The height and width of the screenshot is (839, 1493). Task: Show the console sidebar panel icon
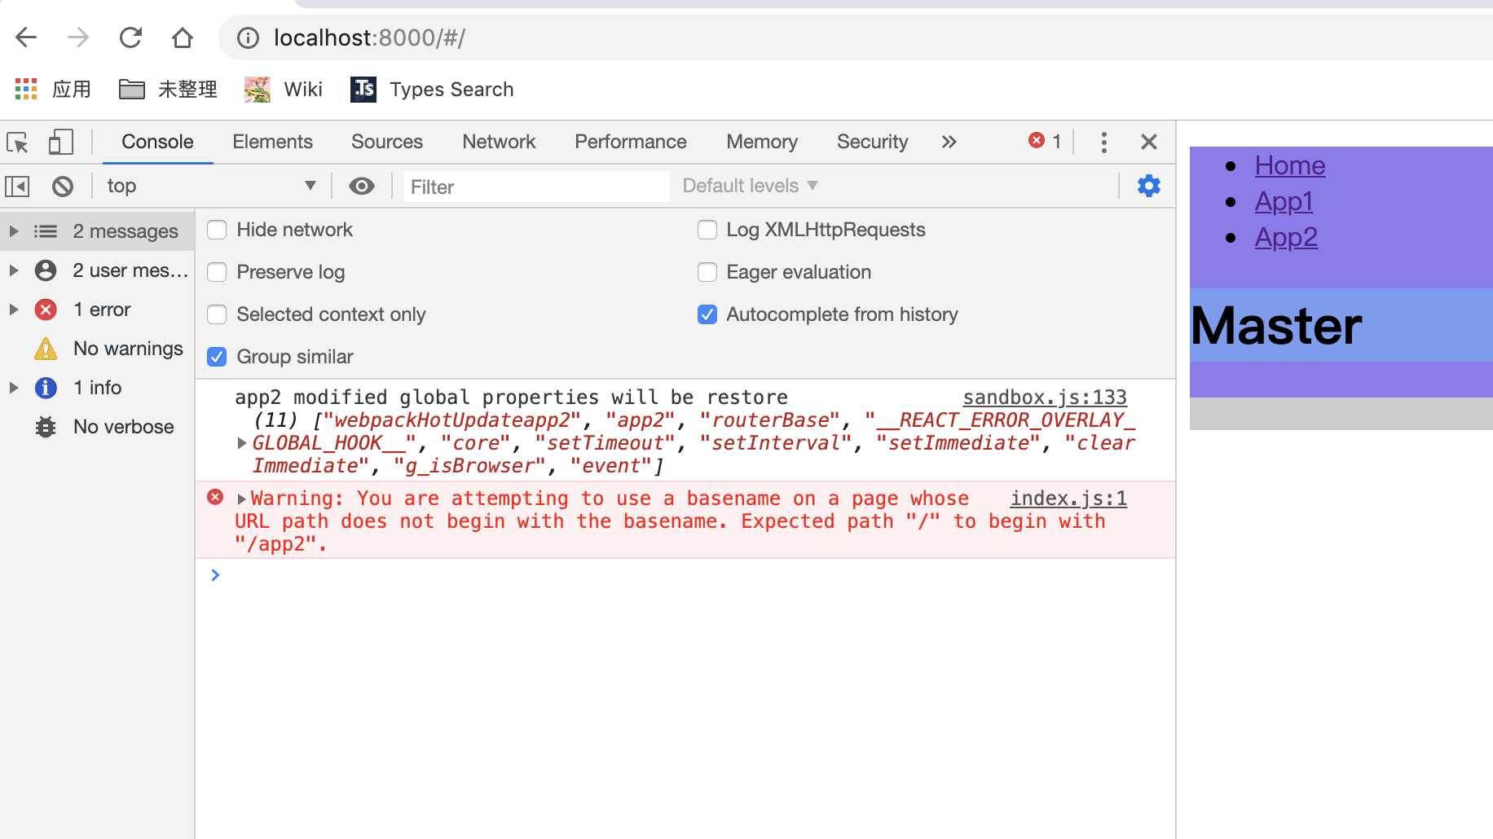(x=16, y=186)
